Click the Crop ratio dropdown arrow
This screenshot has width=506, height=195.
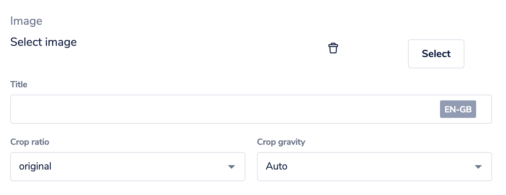pos(231,167)
